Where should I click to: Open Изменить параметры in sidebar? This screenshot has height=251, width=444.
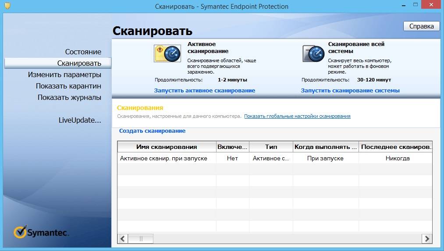[x=64, y=75]
